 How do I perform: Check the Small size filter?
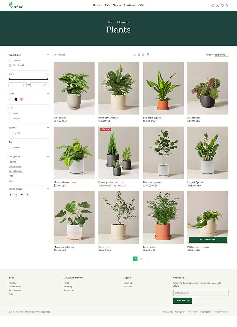(10, 113)
